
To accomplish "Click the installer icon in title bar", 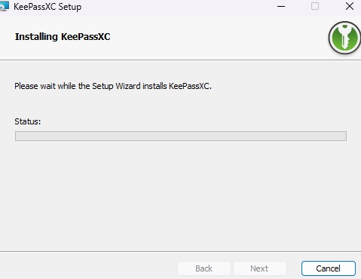I will point(4,6).
